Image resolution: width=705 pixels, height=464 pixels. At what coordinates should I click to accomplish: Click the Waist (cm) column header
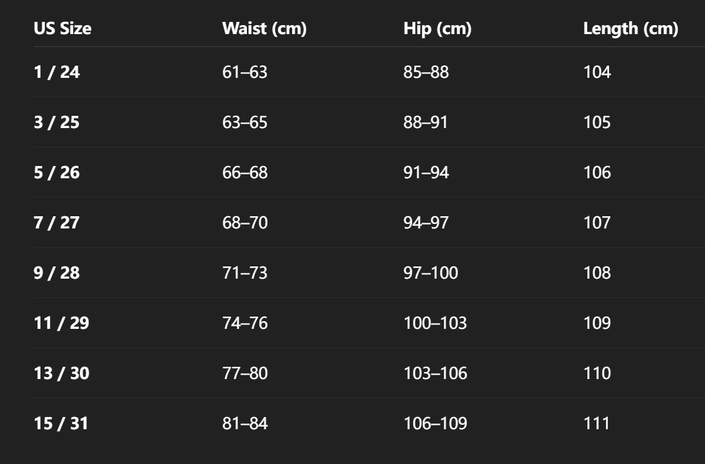[x=264, y=30]
